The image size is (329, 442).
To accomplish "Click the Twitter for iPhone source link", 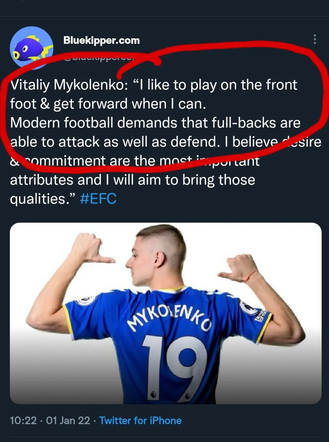I will pyautogui.click(x=140, y=421).
